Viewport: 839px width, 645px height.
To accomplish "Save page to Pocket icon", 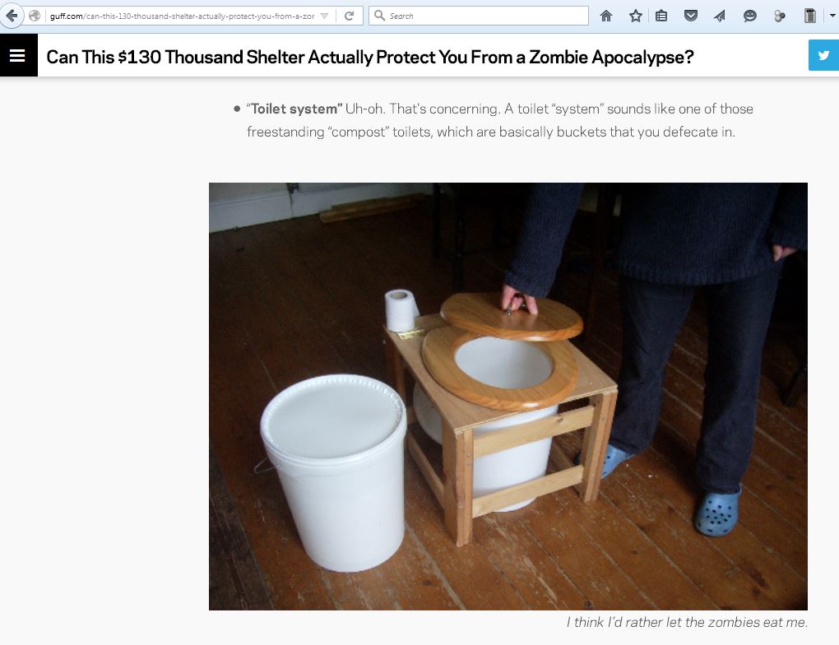I will click(691, 16).
